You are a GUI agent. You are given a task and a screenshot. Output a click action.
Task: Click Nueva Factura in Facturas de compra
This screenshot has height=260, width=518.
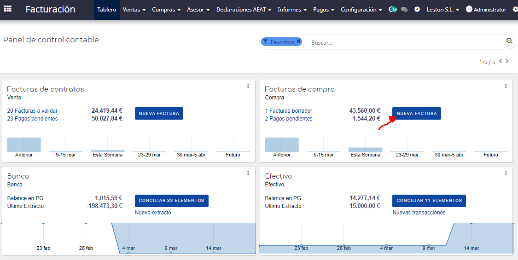pyautogui.click(x=417, y=113)
